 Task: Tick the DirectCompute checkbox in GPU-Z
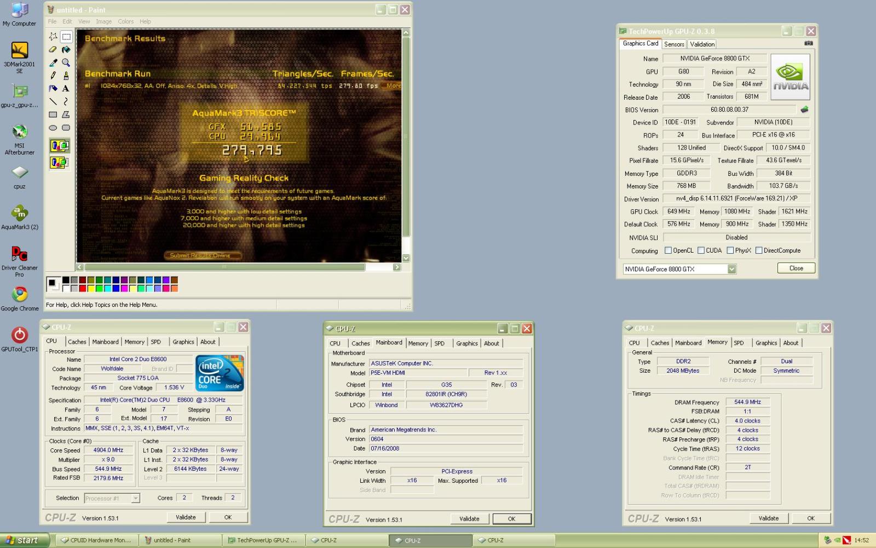click(759, 250)
